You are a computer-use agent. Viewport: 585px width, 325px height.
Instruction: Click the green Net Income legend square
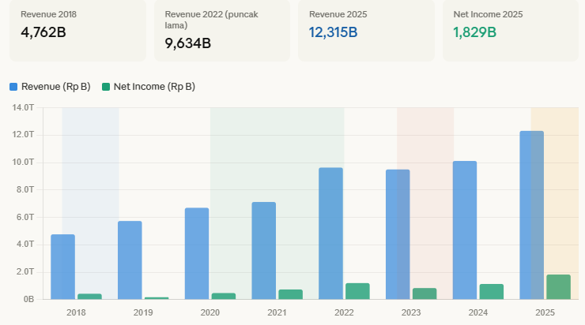(107, 87)
